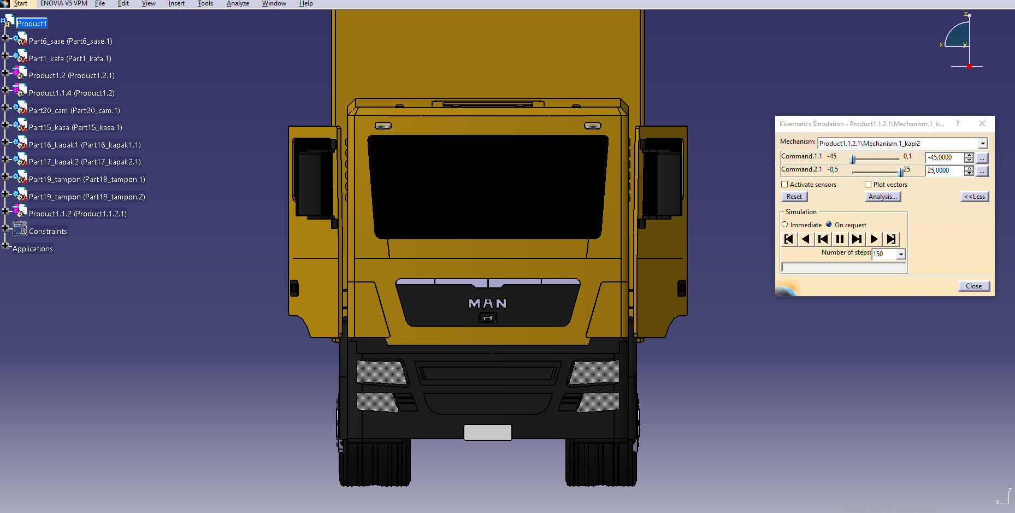Screen dimensions: 1015x513
Task: Click the Part19_tampon.2 part icon
Action: tap(20, 195)
